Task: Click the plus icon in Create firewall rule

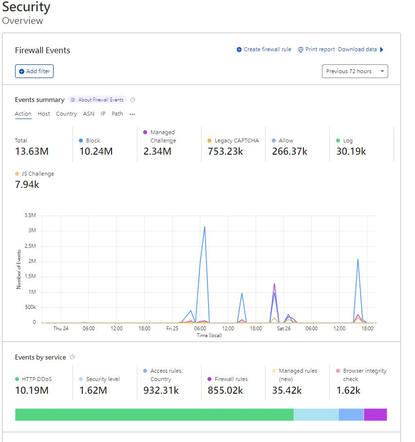Action: point(239,50)
